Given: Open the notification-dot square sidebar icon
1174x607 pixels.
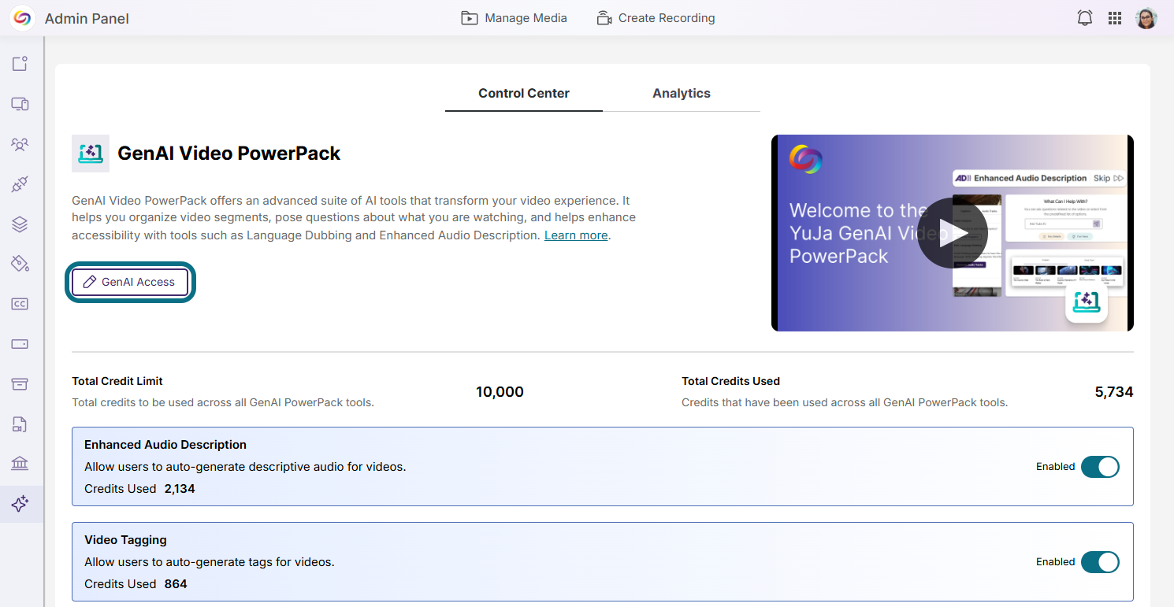Looking at the screenshot, I should (x=20, y=64).
